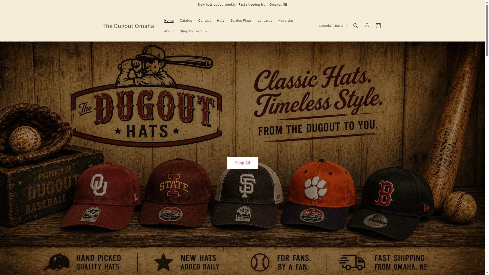The image size is (489, 275).
Task: Open the Garden Flags menu item
Action: click(241, 20)
